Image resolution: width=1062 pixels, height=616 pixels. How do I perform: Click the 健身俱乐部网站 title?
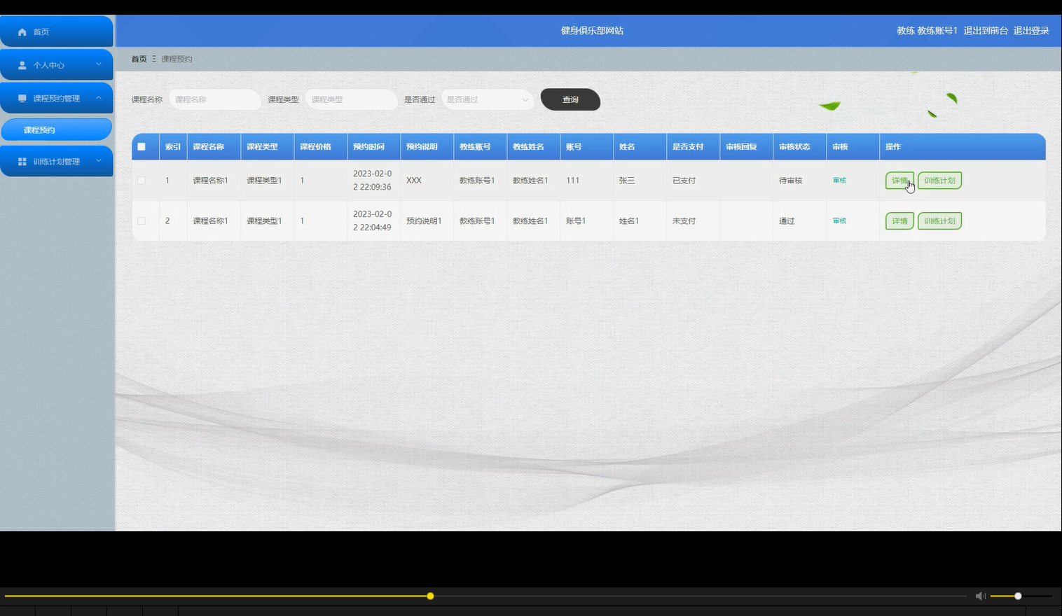[592, 31]
